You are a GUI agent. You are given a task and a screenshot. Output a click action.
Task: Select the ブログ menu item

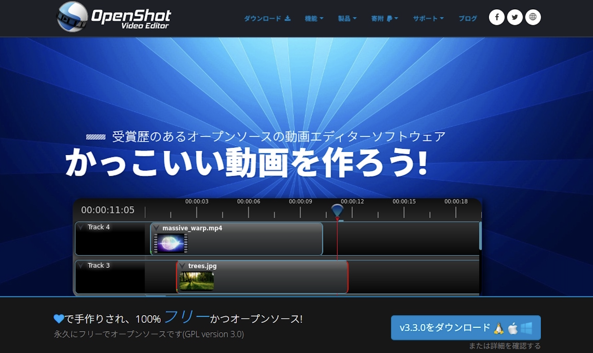[x=468, y=19]
